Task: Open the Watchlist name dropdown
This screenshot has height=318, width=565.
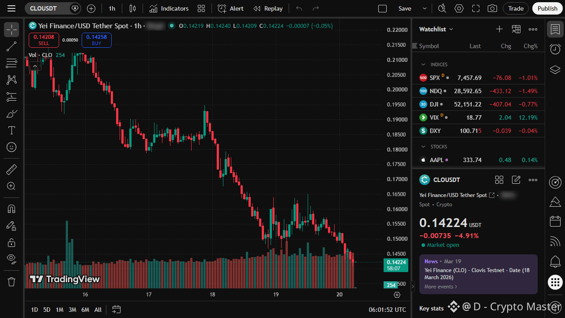Action: (436, 29)
